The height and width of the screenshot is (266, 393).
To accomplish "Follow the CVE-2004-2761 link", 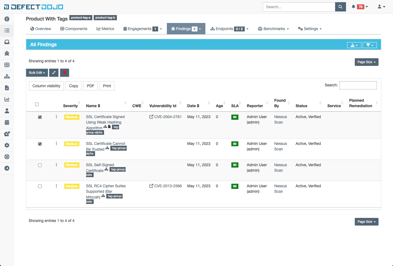I will (x=167, y=117).
